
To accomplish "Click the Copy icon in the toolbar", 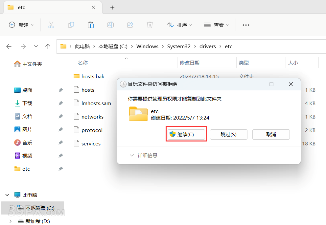I will pyautogui.click(x=71, y=25).
